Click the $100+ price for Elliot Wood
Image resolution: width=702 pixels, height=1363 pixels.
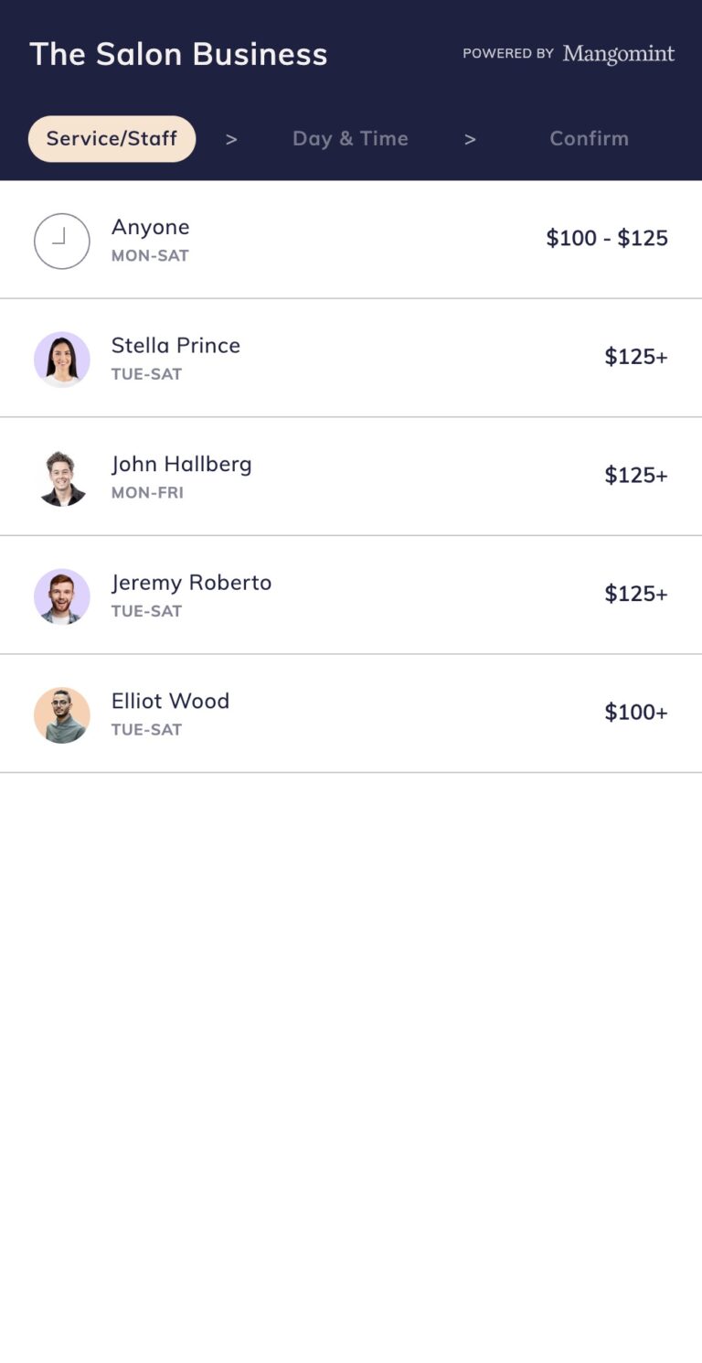(636, 713)
